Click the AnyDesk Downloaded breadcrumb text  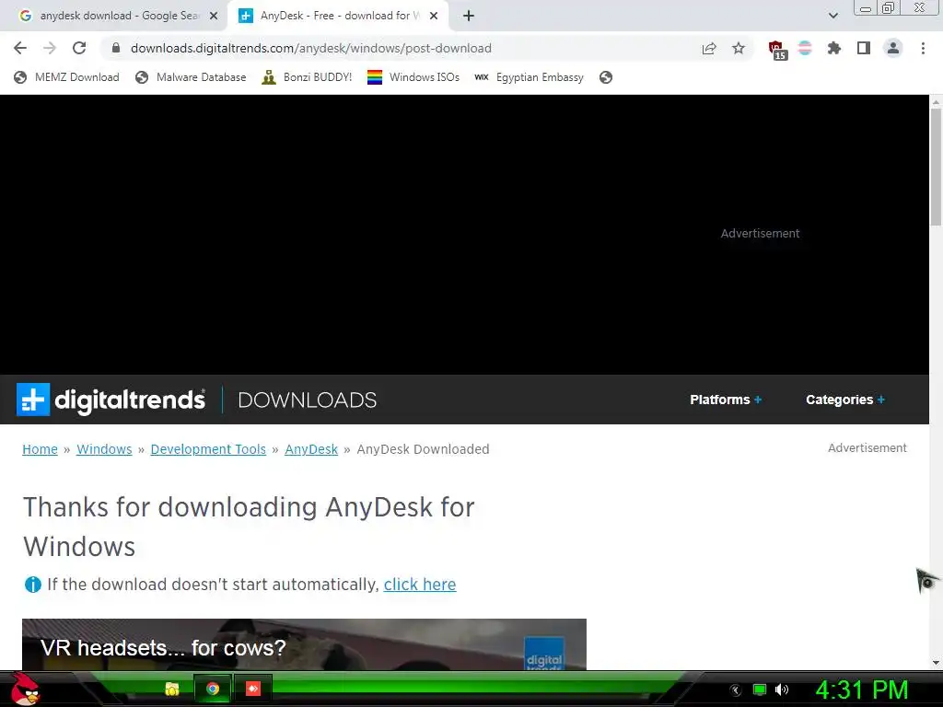(x=423, y=449)
